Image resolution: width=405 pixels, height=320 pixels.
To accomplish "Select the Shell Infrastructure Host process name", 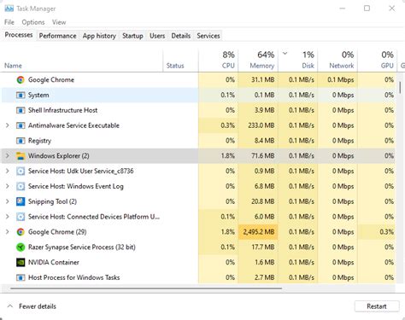I will tap(62, 110).
